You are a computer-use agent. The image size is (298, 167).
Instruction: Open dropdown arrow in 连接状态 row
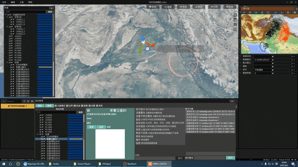(x=294, y=56)
